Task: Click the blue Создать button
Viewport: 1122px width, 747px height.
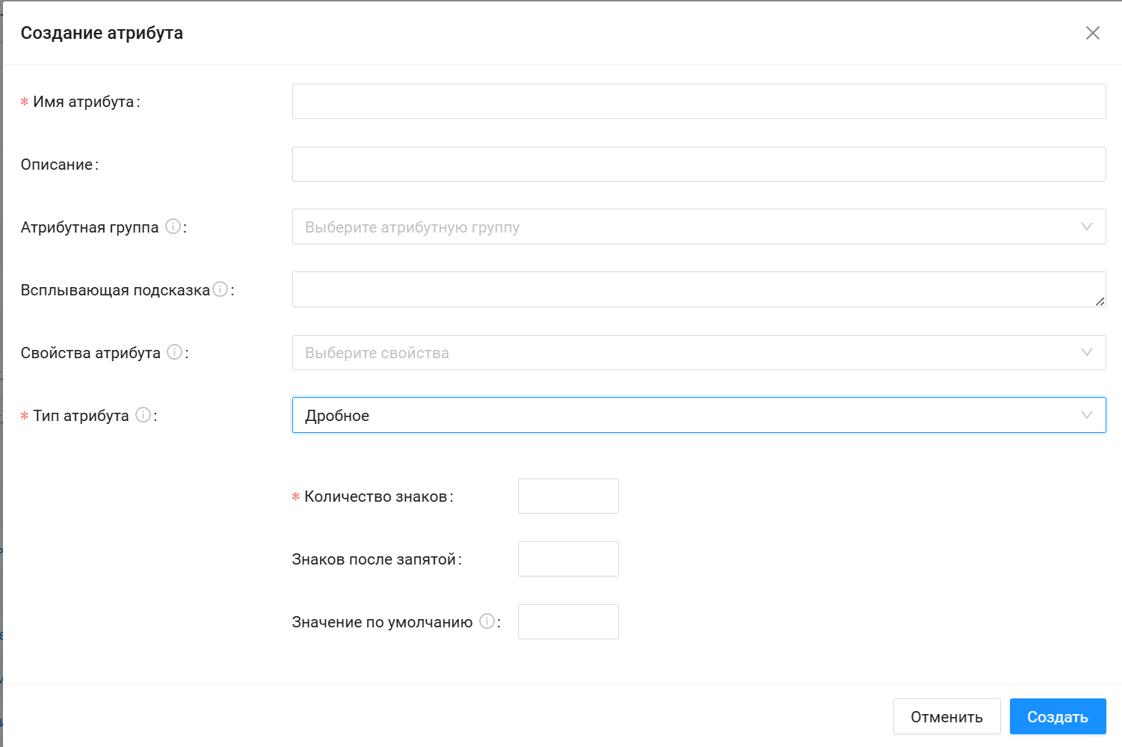Action: (1057, 716)
